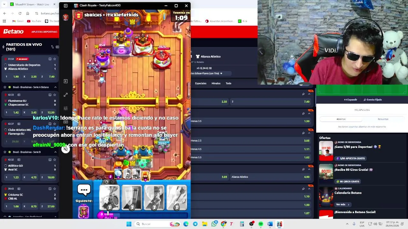The image size is (408, 229).
Task: Switch to the Minutos markets tab
Action: (x=216, y=83)
